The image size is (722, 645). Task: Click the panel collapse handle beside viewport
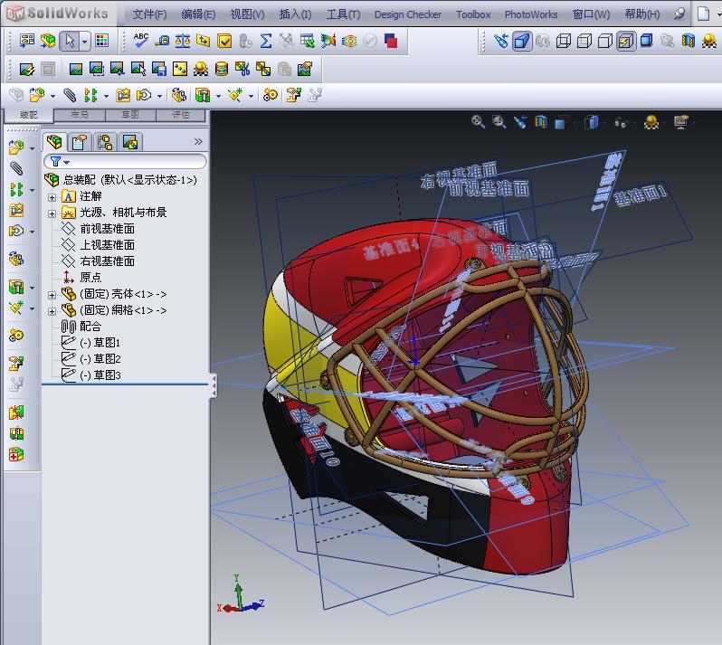tap(214, 385)
